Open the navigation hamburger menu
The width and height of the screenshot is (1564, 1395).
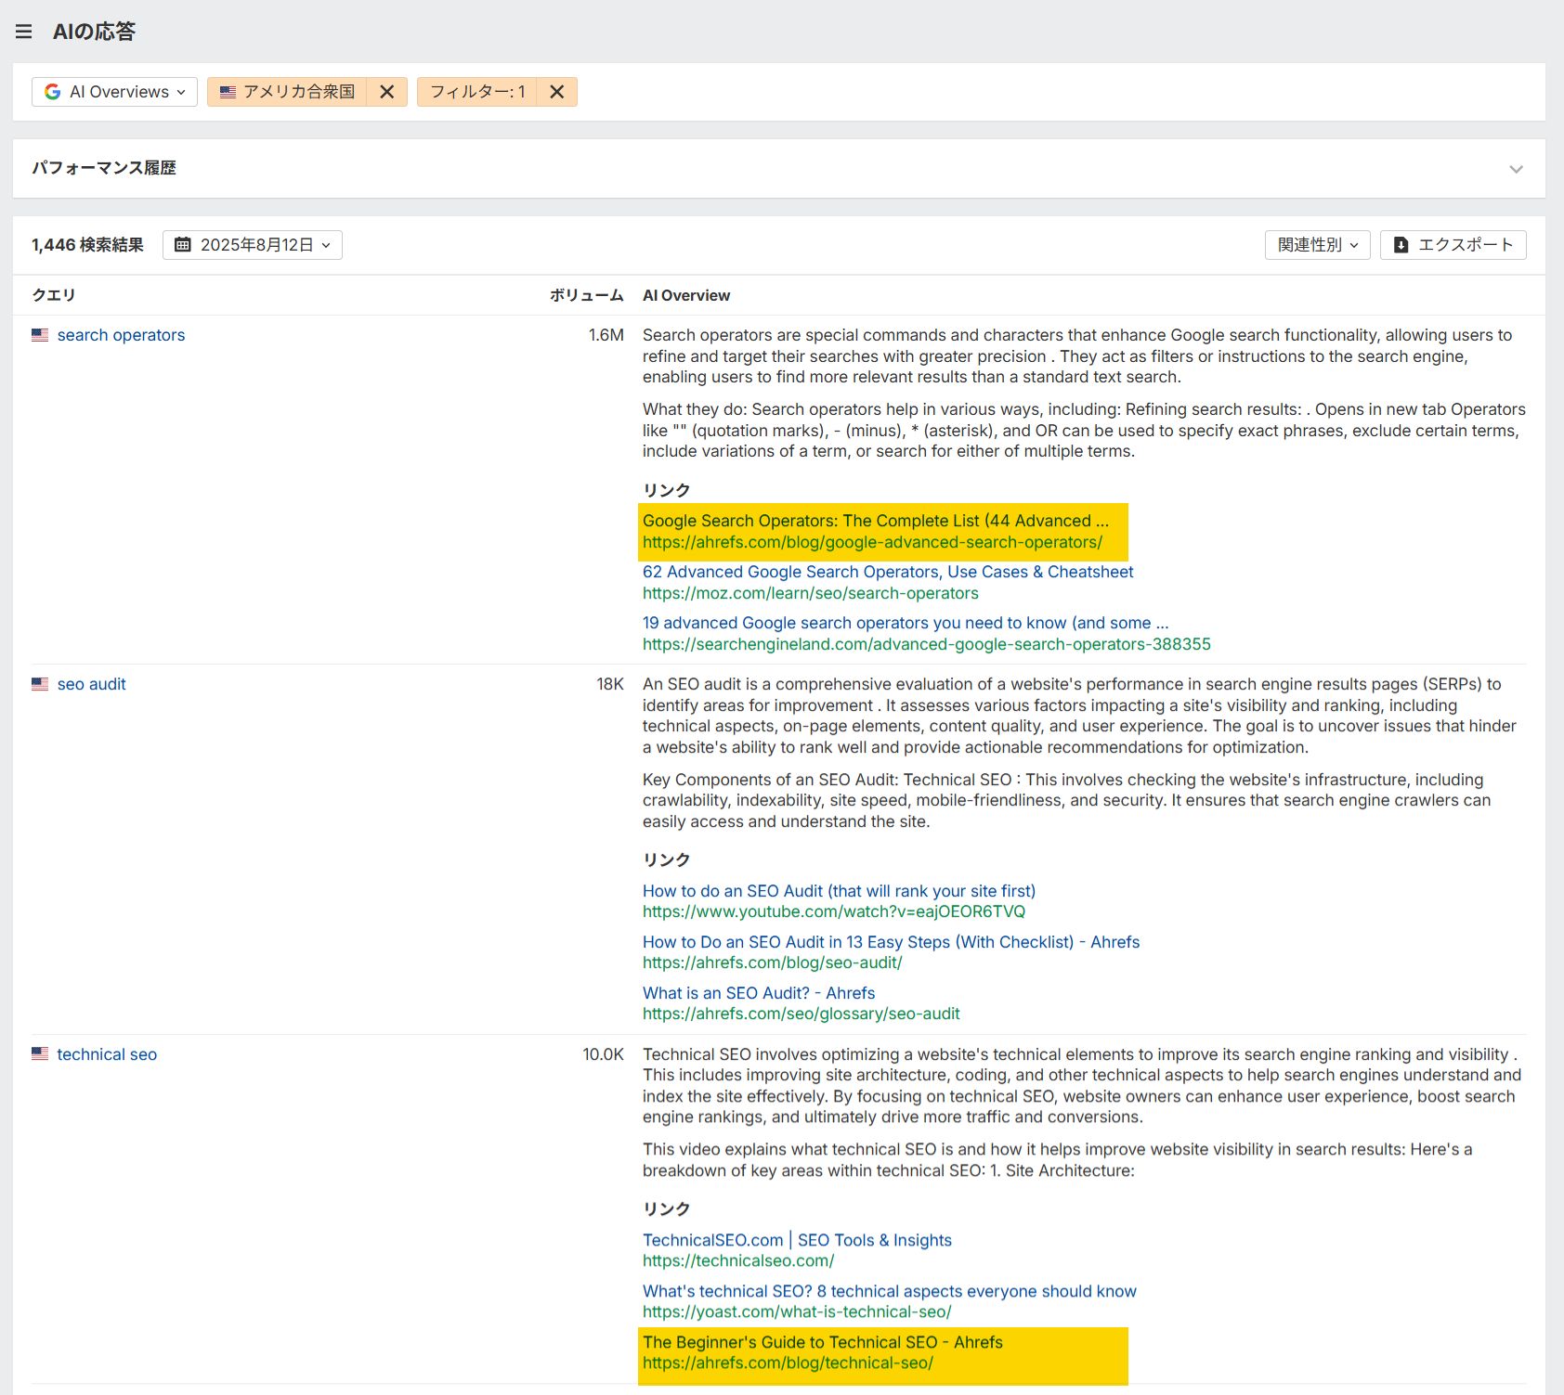click(x=23, y=32)
